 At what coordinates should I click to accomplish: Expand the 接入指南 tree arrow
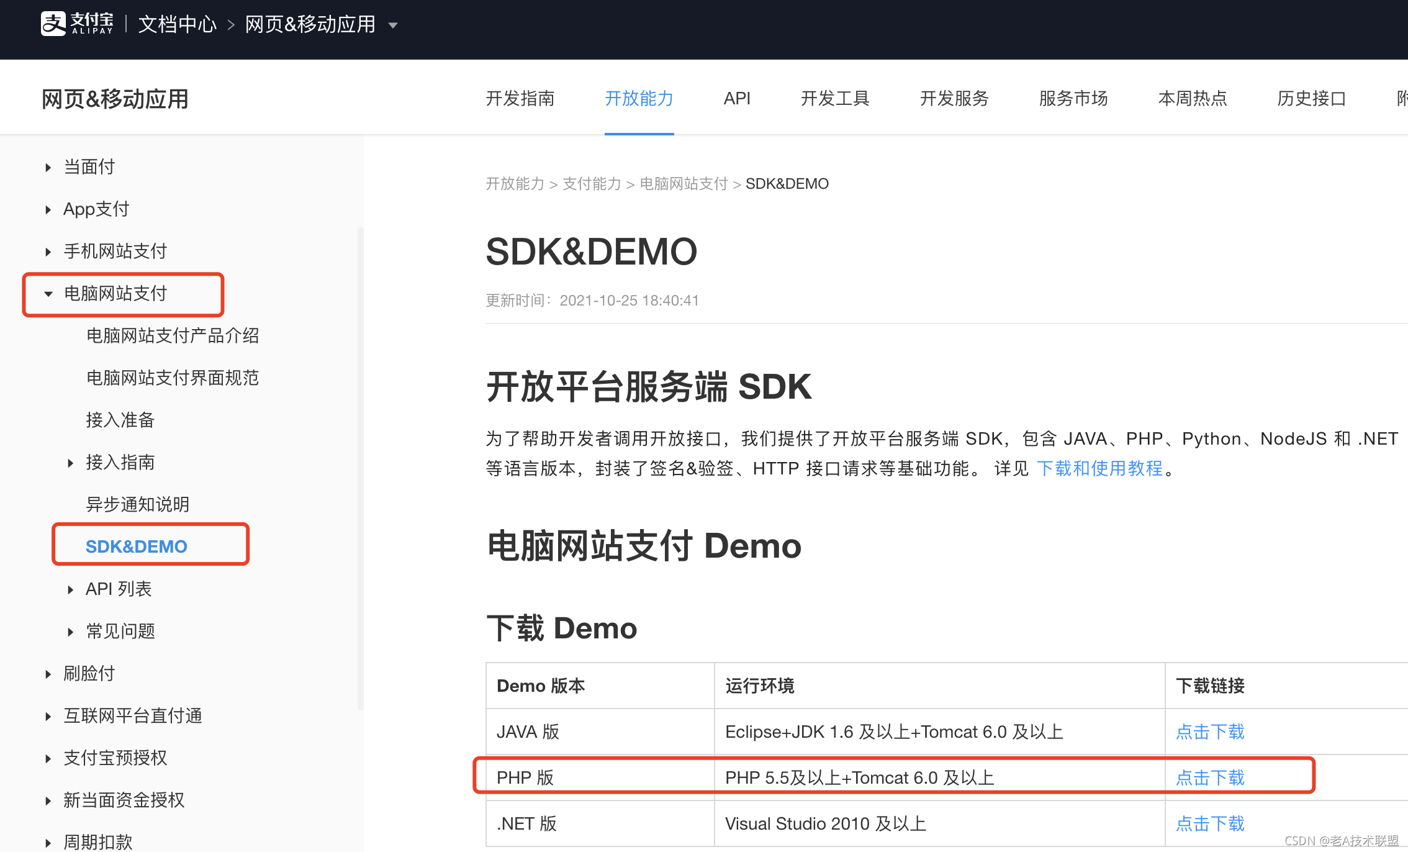(x=70, y=463)
